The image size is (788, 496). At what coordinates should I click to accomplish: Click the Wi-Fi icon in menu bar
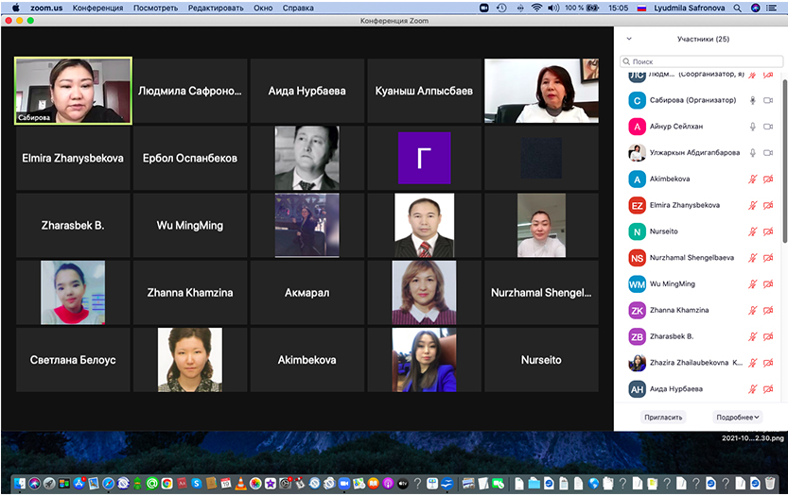click(x=537, y=8)
